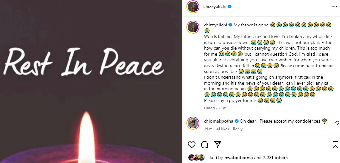Click chizzyalichi's header profile picture

coord(193,6)
